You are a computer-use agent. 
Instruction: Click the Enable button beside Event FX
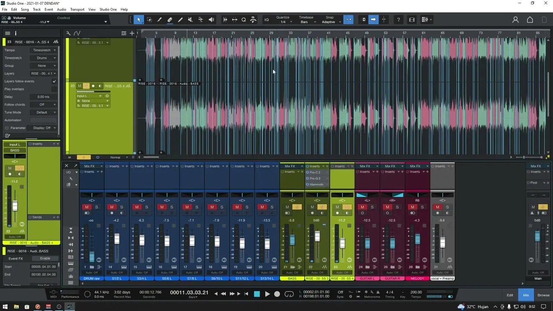(x=45, y=258)
